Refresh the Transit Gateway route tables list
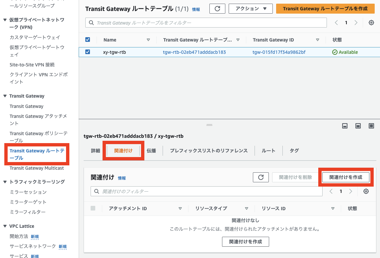 click(217, 9)
